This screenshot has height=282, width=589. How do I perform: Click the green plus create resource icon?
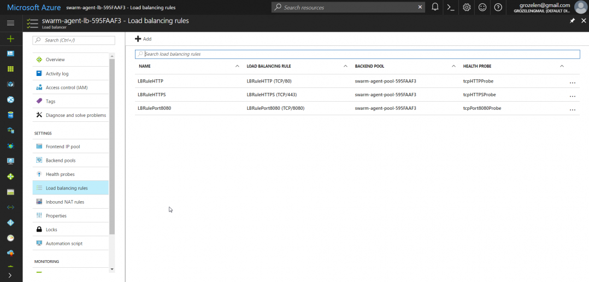10,39
